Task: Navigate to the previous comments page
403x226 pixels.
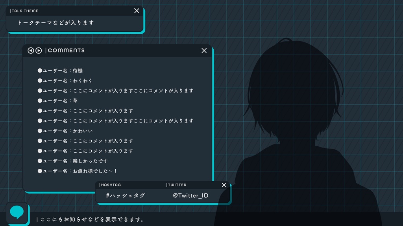Action: pos(31,50)
